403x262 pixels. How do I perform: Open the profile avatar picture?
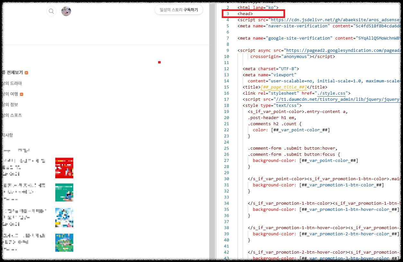[x=66, y=11]
